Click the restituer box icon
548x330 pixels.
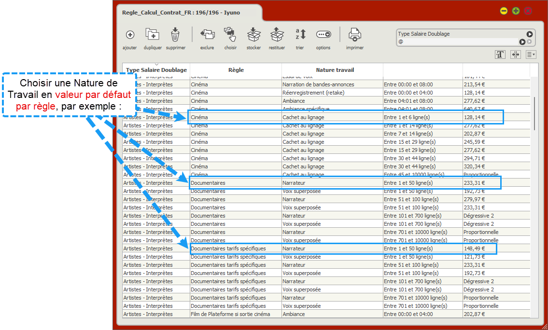pos(277,35)
